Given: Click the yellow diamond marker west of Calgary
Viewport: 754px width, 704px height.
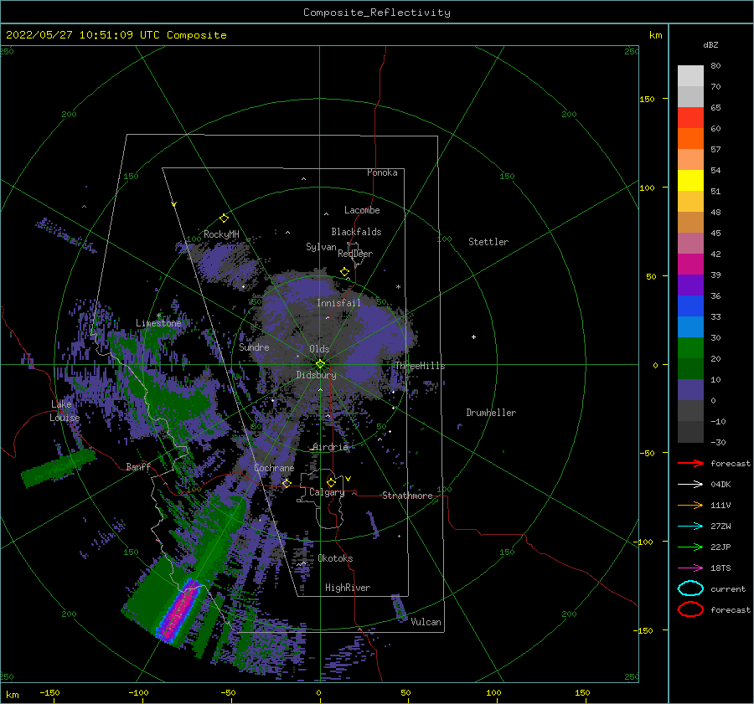Looking at the screenshot, I should click(287, 483).
